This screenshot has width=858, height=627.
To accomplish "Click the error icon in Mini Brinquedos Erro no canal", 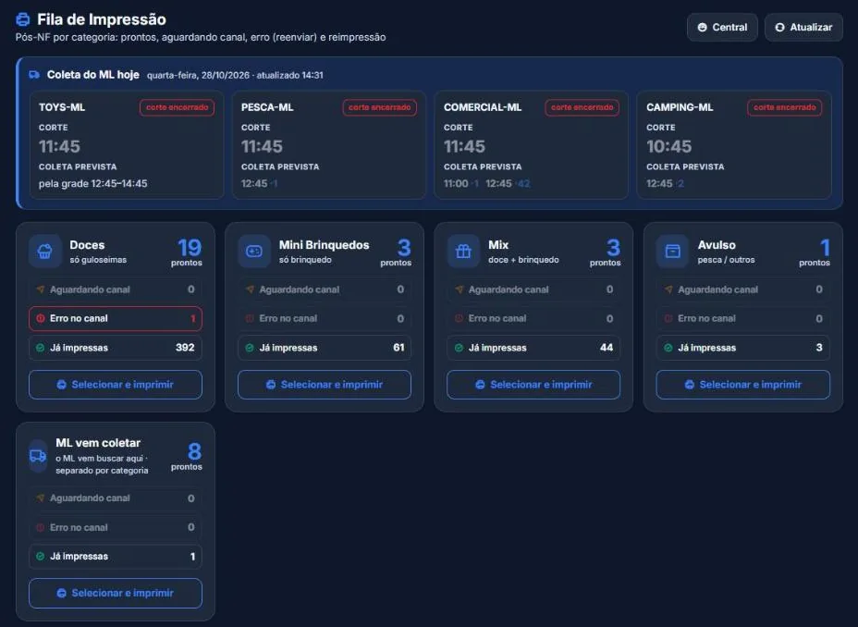I will click(x=250, y=318).
